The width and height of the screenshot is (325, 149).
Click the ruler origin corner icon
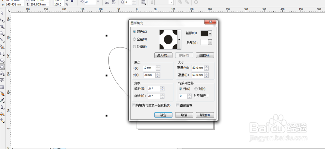[8, 10]
